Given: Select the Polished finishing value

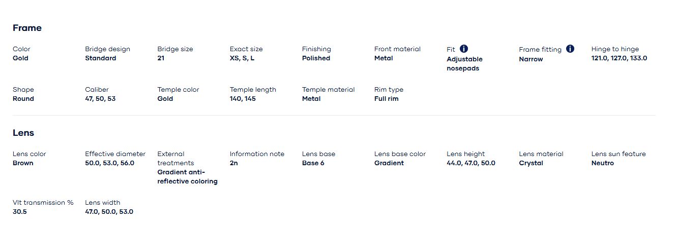Looking at the screenshot, I should point(316,58).
